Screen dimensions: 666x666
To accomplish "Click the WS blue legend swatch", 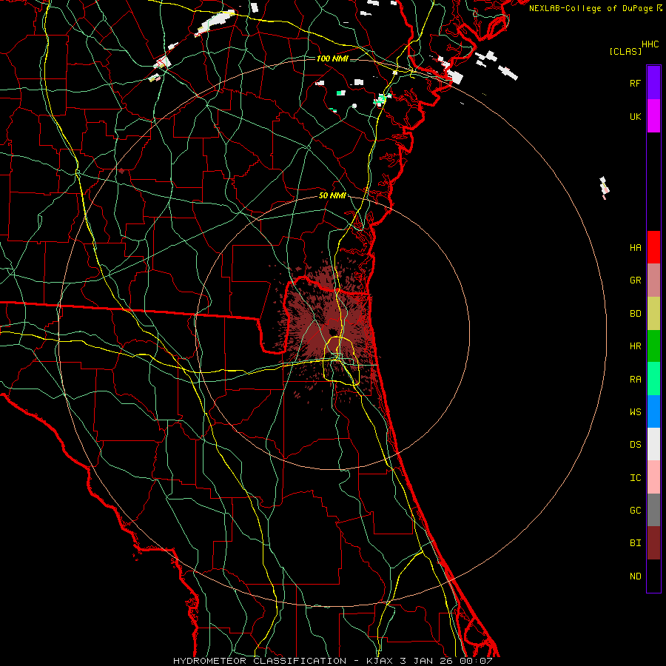I will (653, 411).
